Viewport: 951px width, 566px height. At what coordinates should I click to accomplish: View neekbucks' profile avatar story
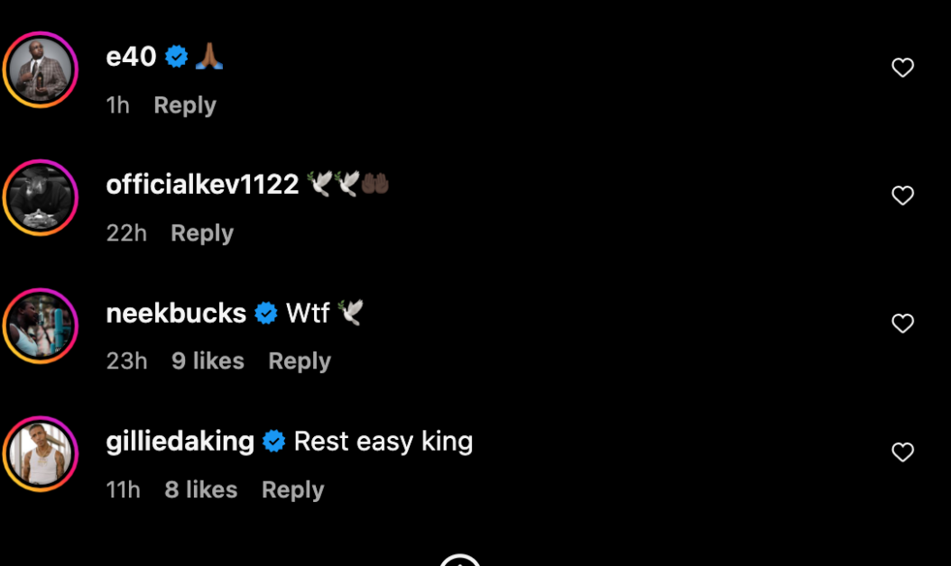(x=41, y=326)
